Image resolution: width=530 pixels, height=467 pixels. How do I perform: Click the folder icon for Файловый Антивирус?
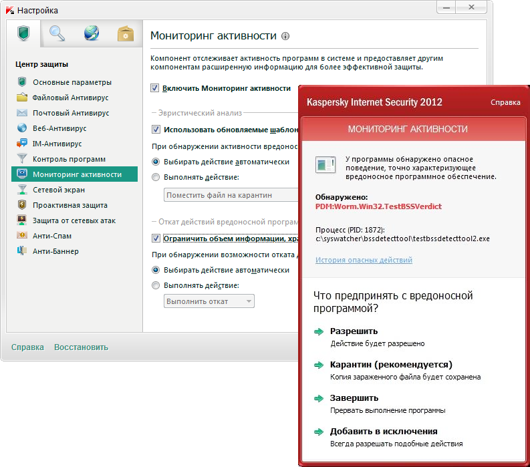point(22,98)
